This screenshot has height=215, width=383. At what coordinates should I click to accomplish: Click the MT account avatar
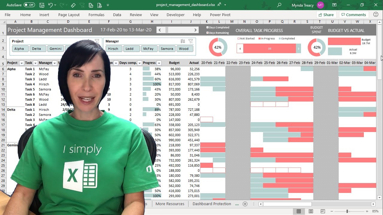coord(320,5)
